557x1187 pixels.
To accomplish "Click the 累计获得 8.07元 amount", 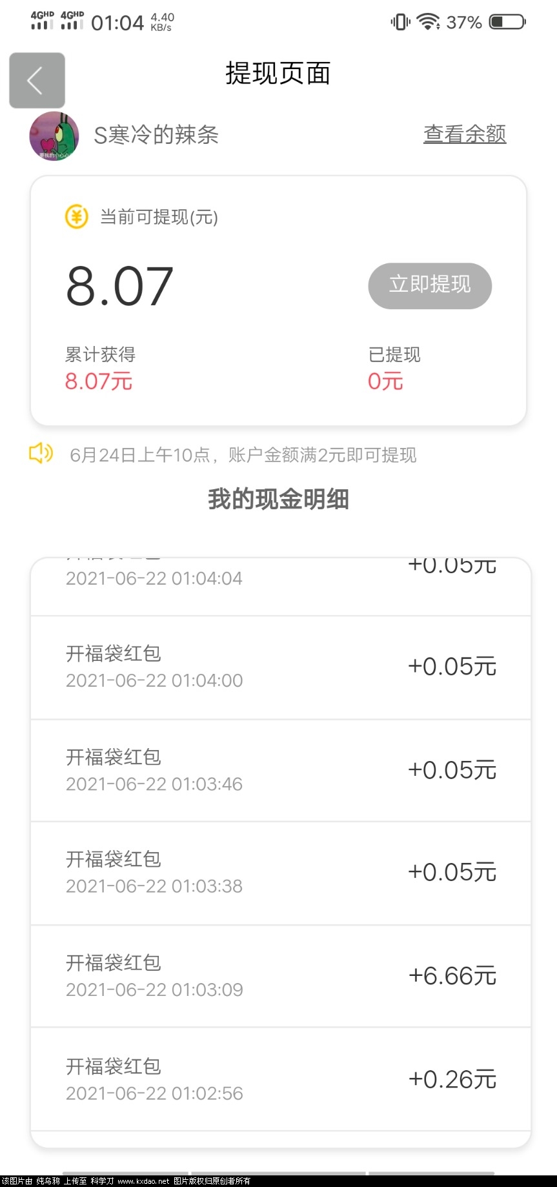I will (99, 381).
